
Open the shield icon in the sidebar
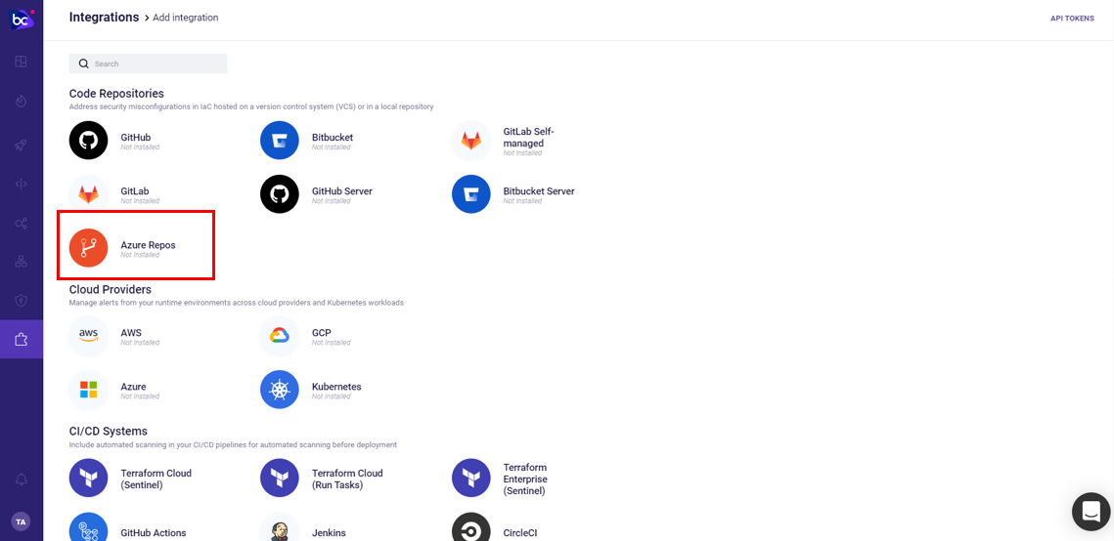22,301
